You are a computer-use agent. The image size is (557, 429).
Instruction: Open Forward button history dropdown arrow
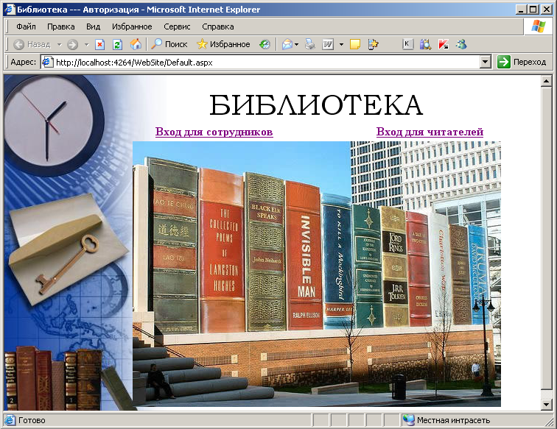(x=86, y=45)
